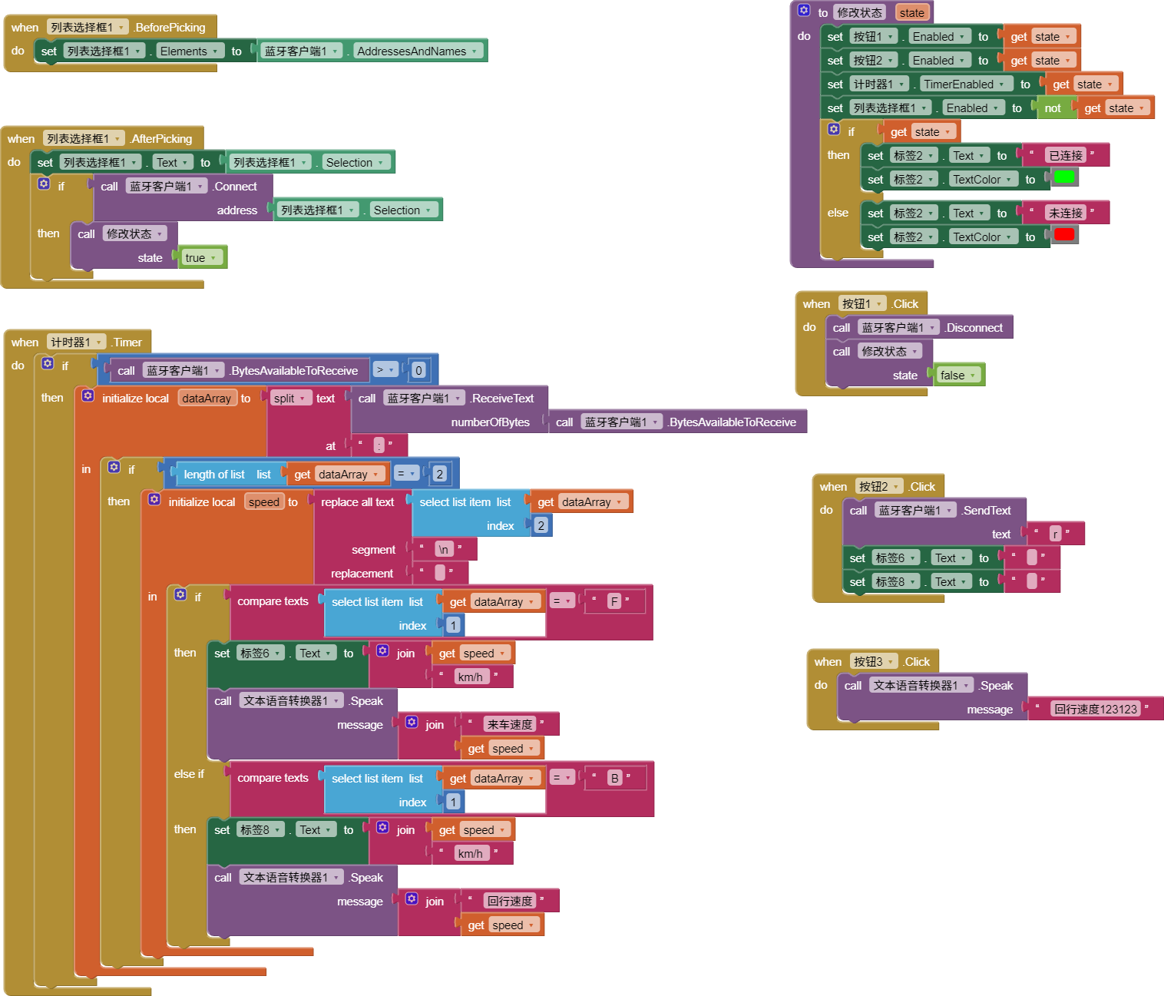Click the gear icon on the AfterPicking if block
This screenshot has width=1164, height=996.
44,184
